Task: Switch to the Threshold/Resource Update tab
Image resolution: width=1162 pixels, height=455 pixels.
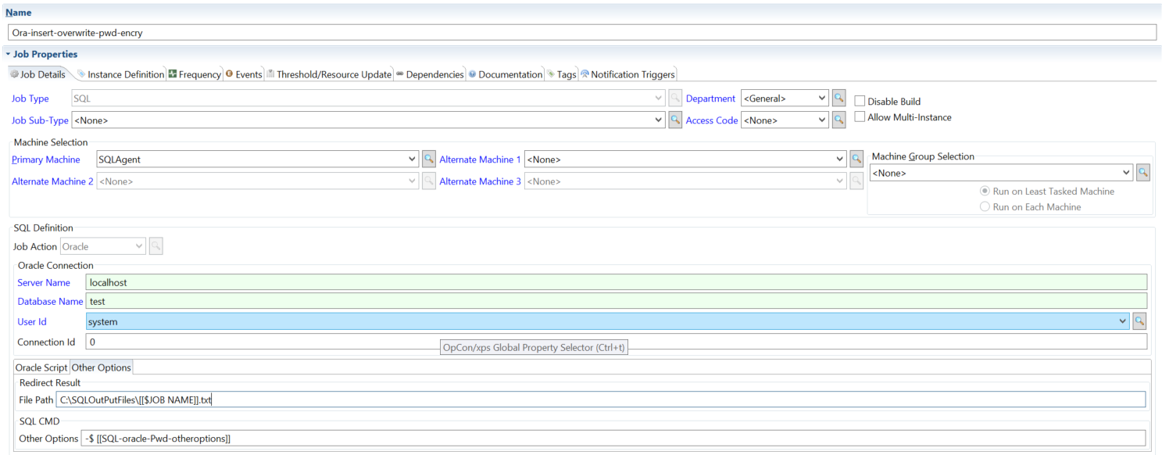Action: [x=329, y=74]
